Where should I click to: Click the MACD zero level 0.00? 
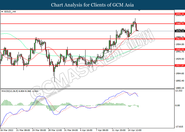click(178, 105)
